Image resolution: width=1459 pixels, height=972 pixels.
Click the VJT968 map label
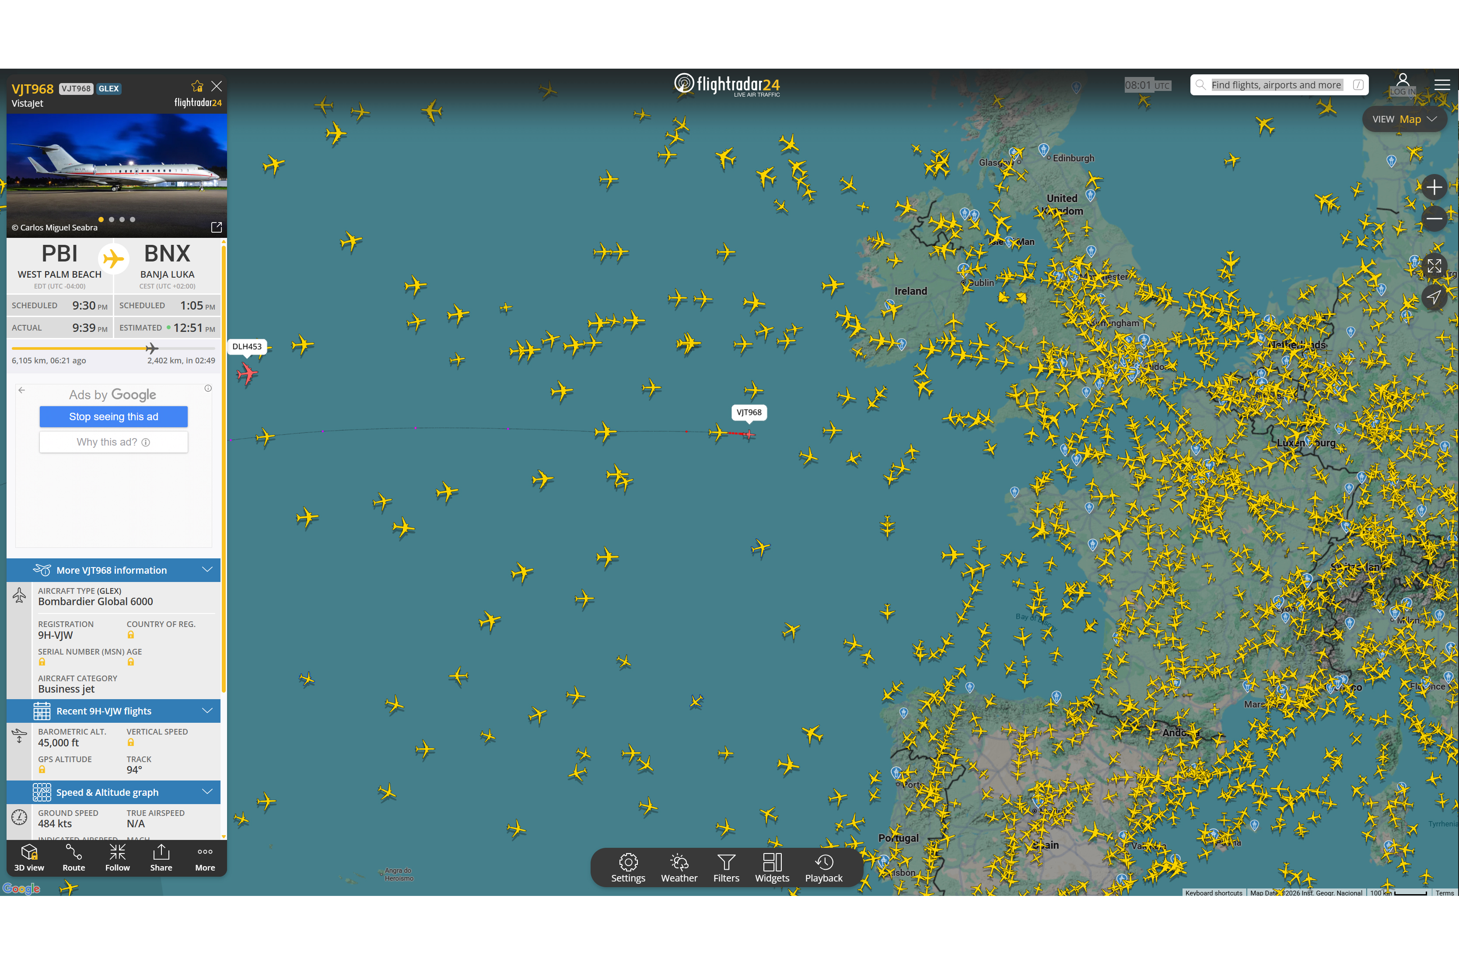[749, 412]
